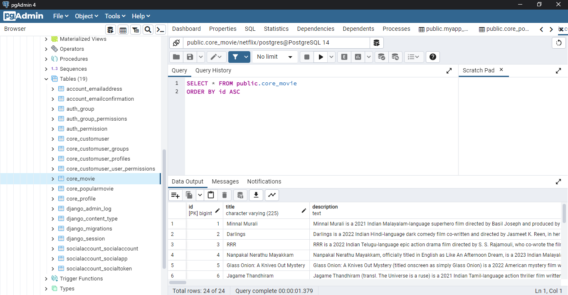Open the Save File options dropdown arrow
Image resolution: width=568 pixels, height=295 pixels.
[200, 57]
